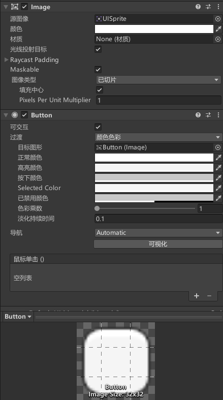Open the Image component's three-dot menu

218,7
